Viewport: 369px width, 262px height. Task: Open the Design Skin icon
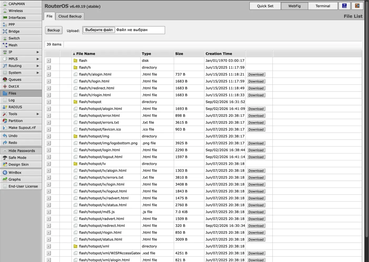point(5,164)
